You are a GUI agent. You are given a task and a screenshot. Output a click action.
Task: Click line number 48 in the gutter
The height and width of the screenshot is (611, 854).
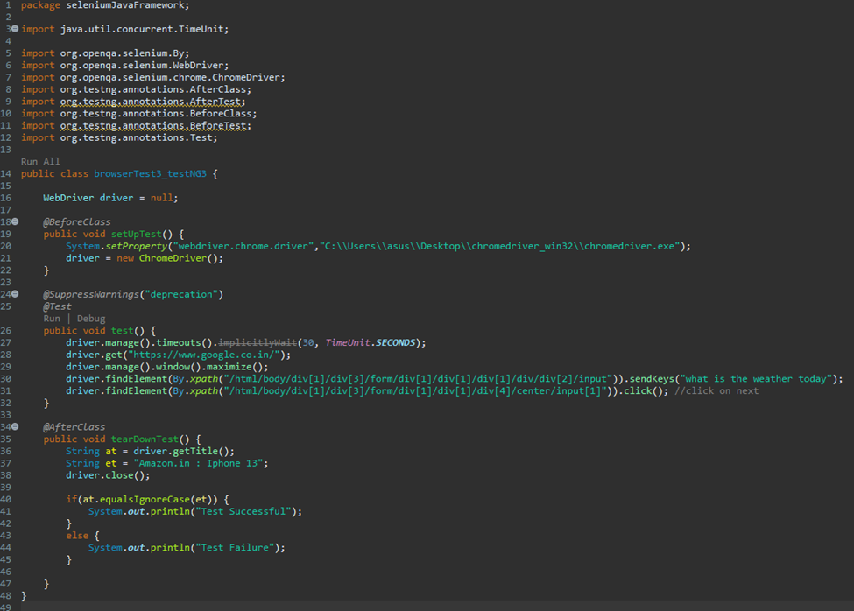coord(5,596)
